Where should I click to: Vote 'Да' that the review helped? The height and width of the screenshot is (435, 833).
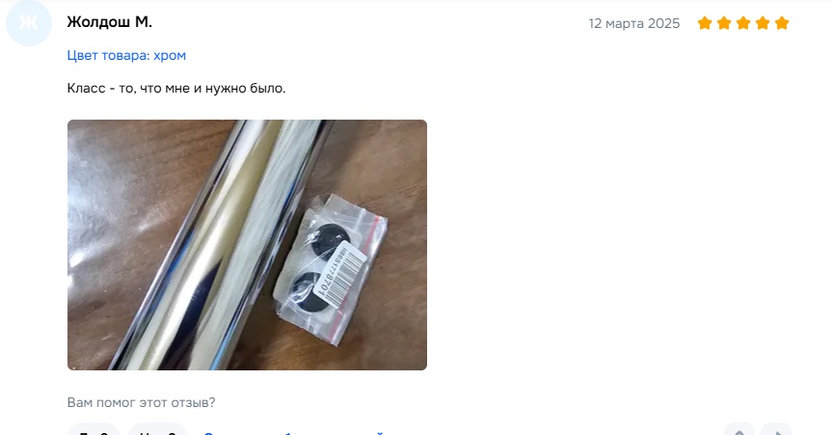tap(94, 431)
